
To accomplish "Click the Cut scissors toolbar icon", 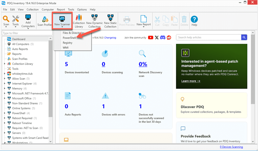I will click(157, 19).
